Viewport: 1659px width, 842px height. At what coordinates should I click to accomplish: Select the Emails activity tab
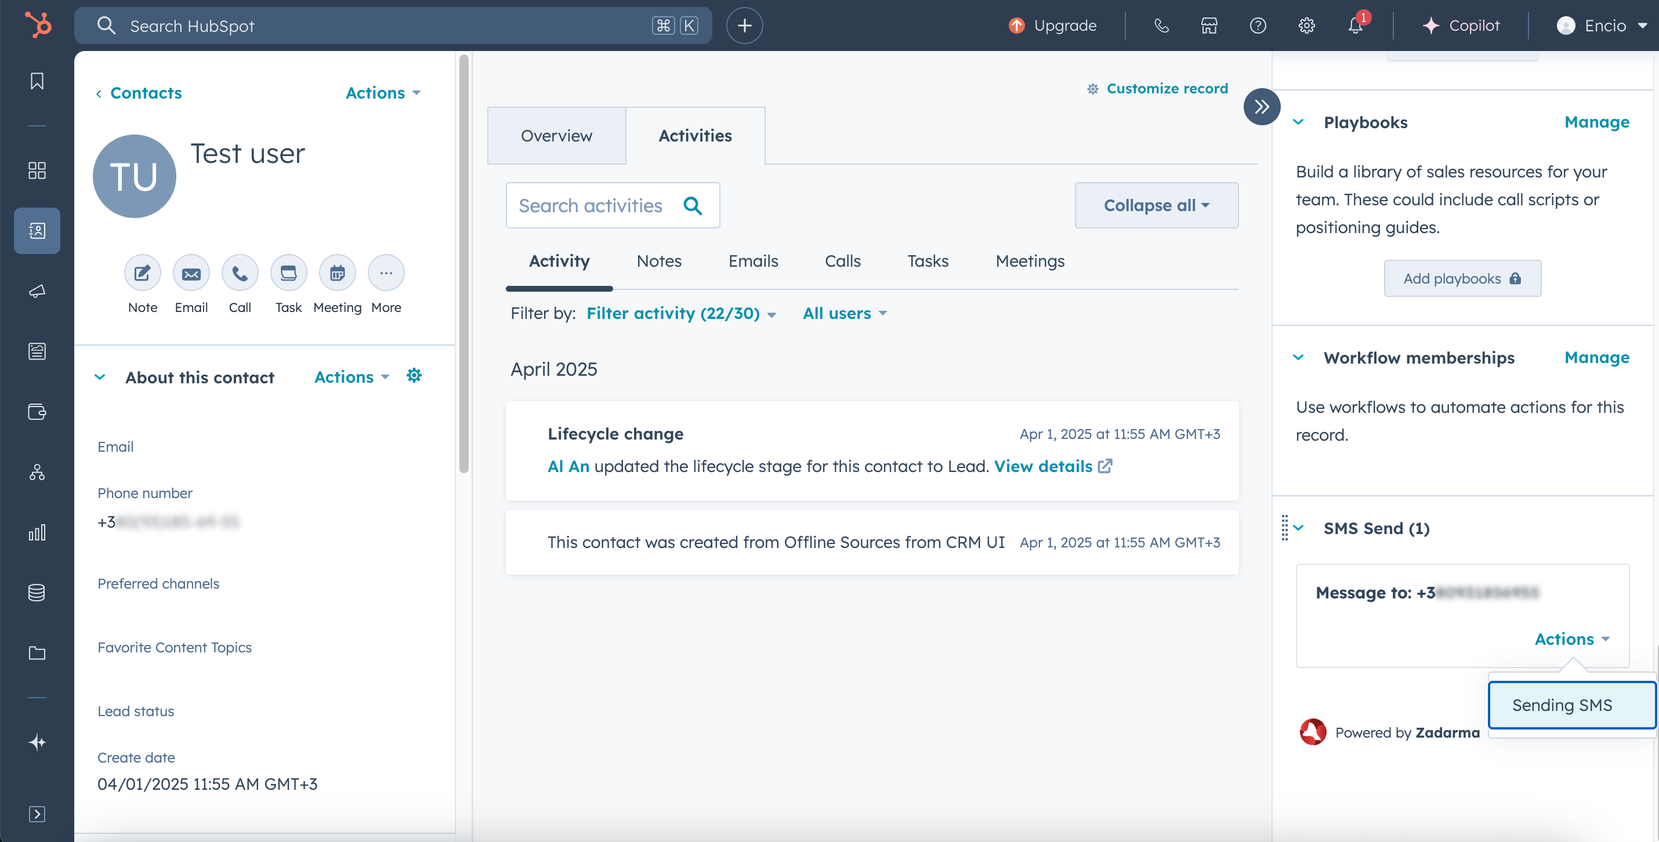[x=753, y=261]
